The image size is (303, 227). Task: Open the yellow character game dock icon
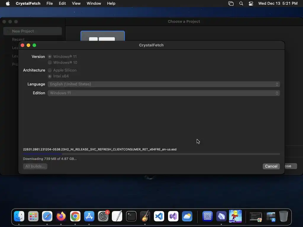click(x=235, y=216)
